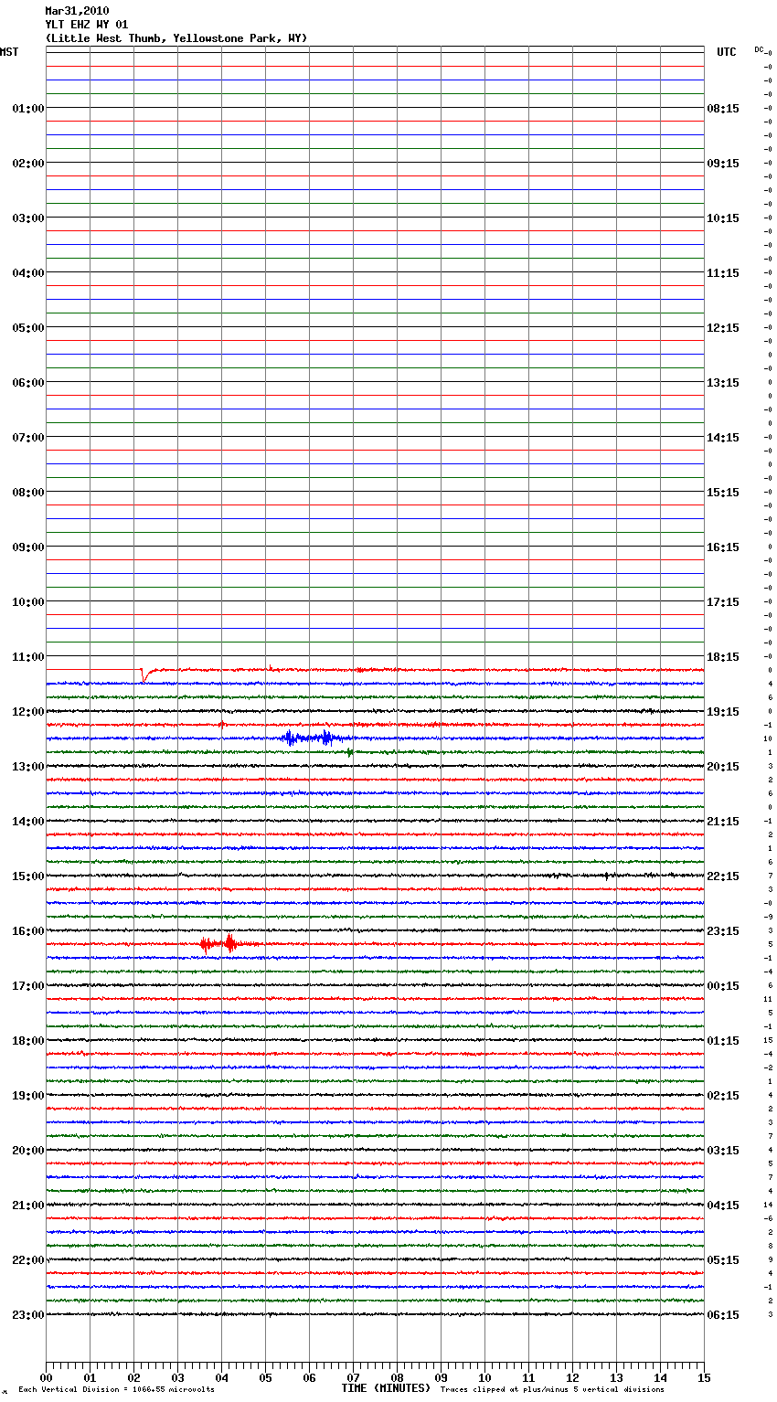The image size is (777, 1402).
Task: Select the 12:00 MST time label
Action: [28, 712]
